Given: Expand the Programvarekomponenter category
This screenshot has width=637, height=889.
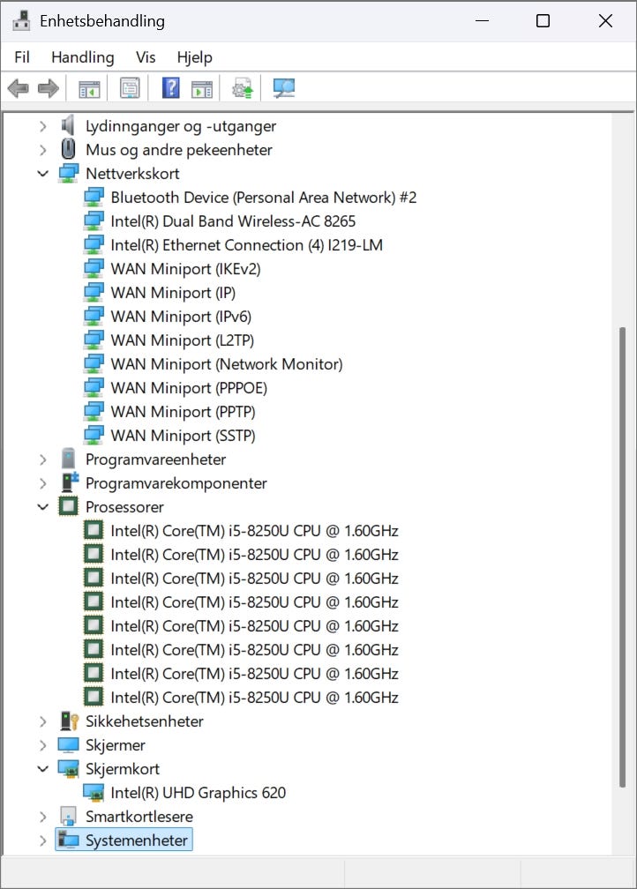Looking at the screenshot, I should 43,483.
